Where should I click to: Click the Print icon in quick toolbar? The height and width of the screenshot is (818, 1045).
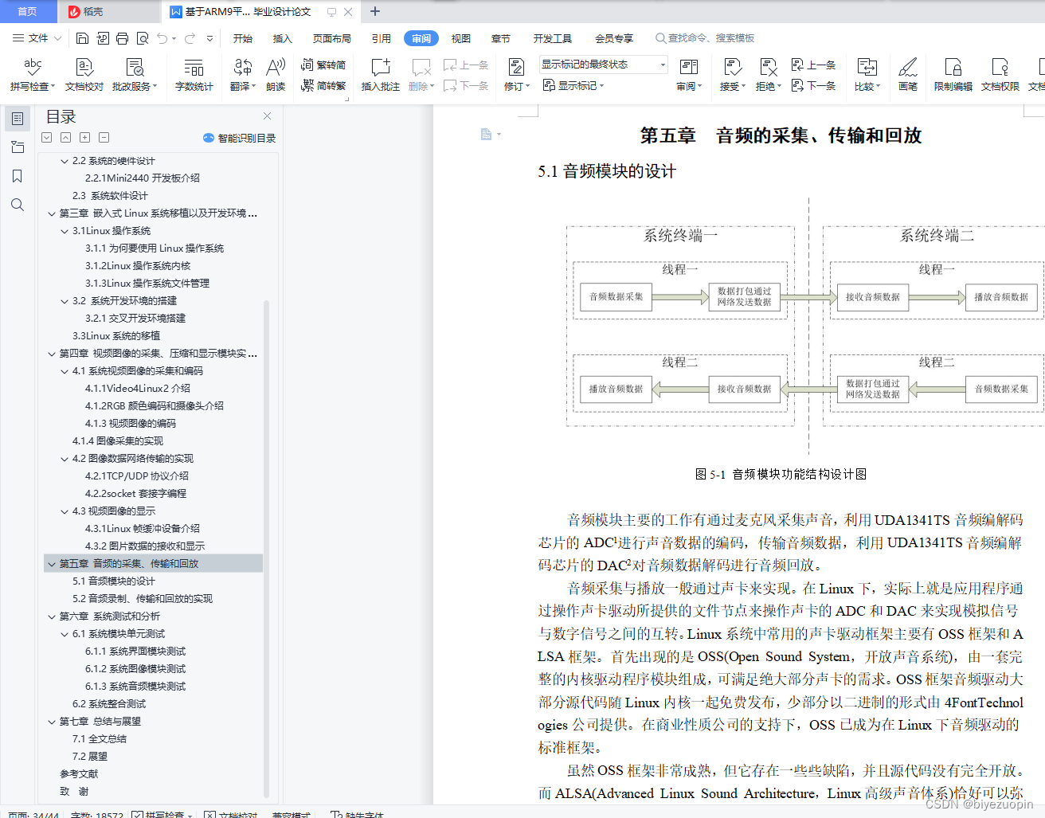pos(122,38)
